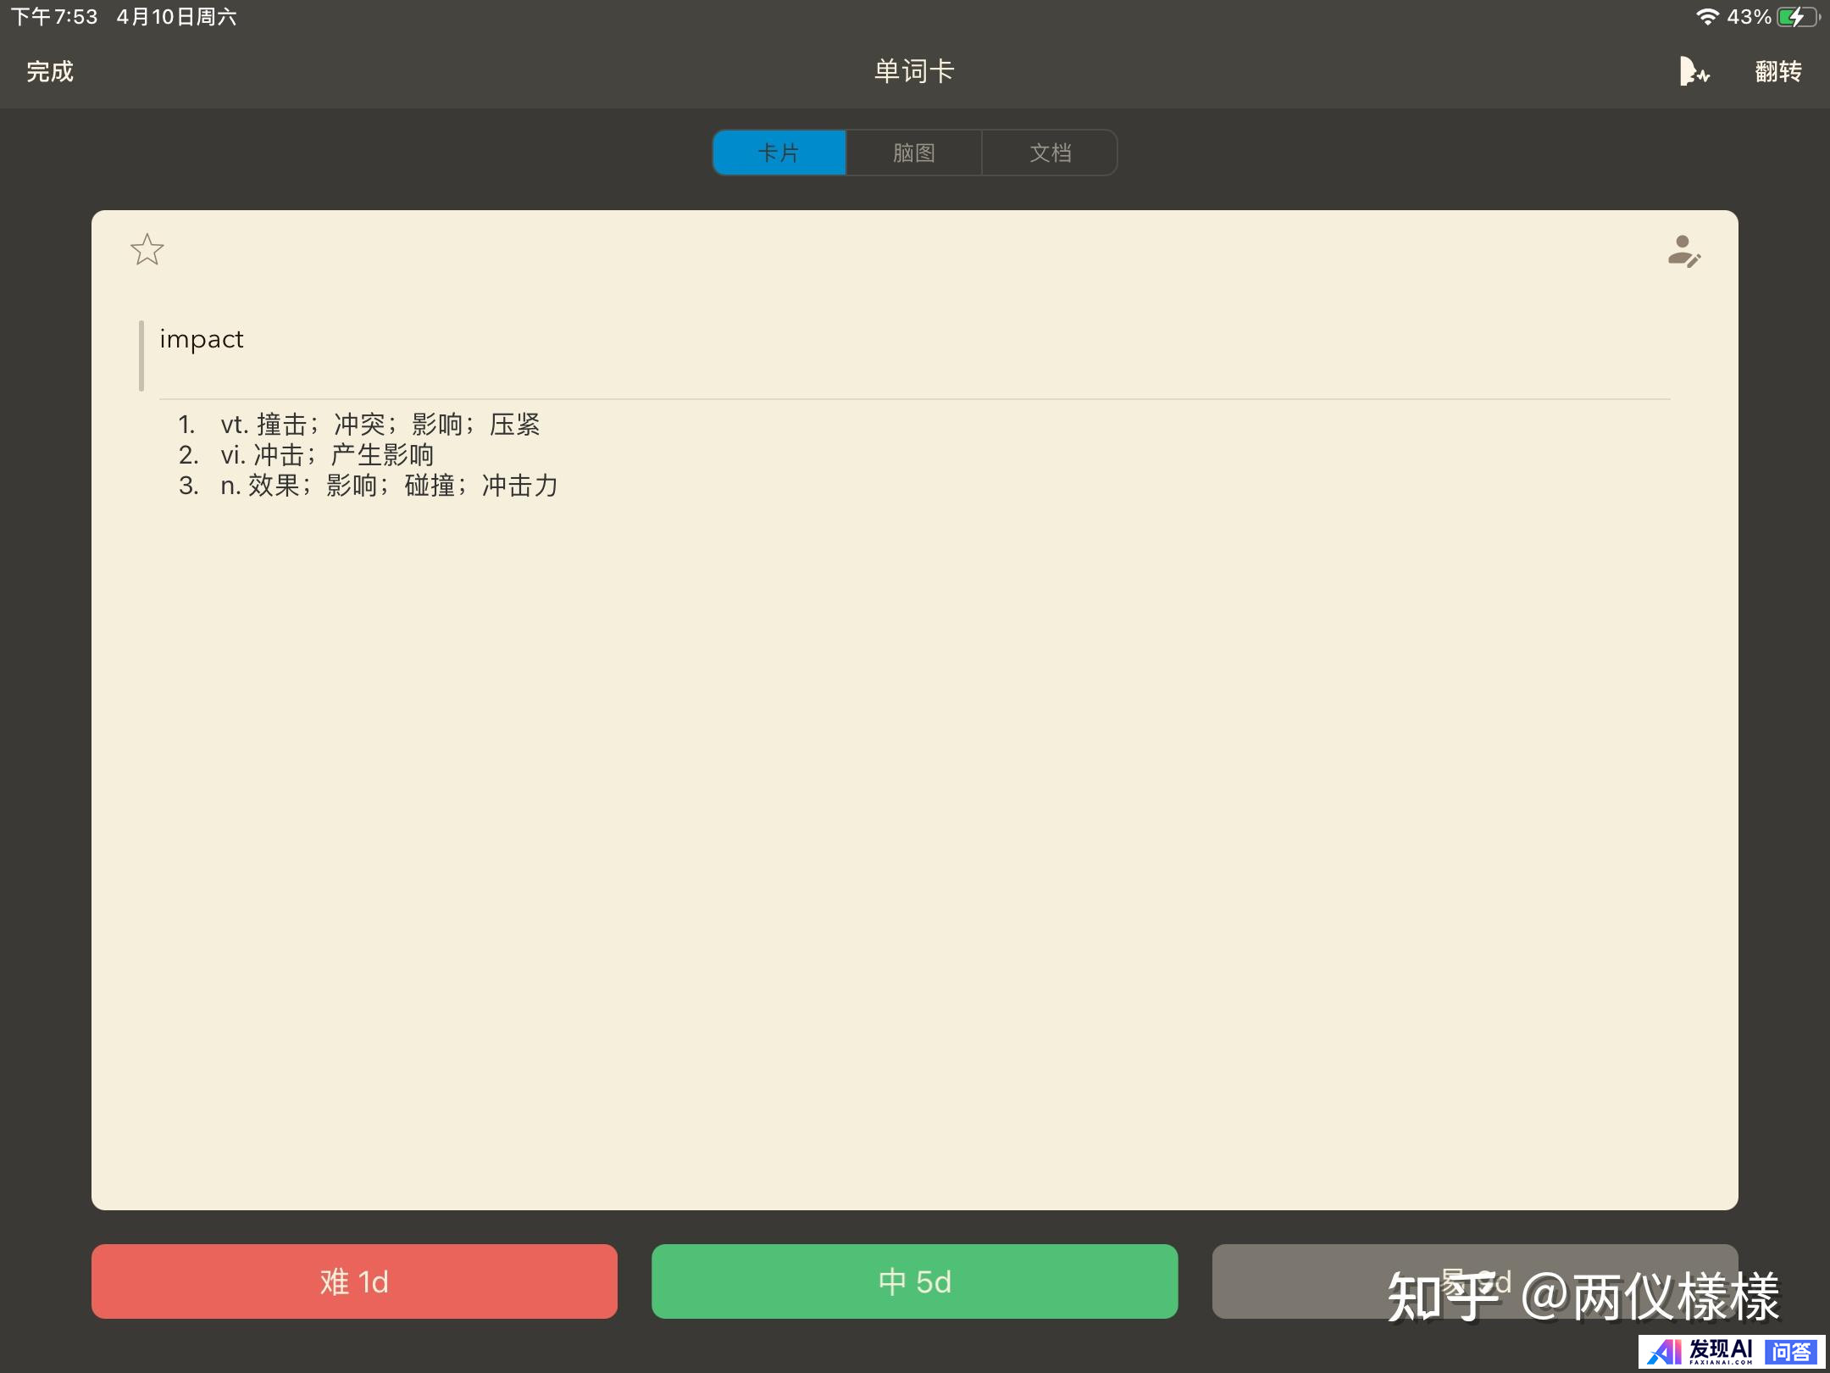Switch to the 脑图 tab

point(914,153)
